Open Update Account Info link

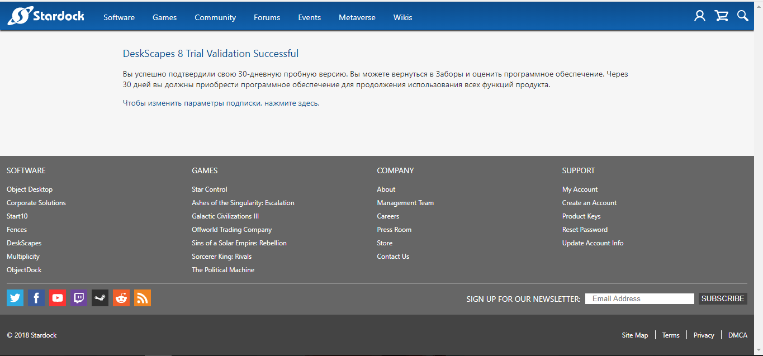593,243
